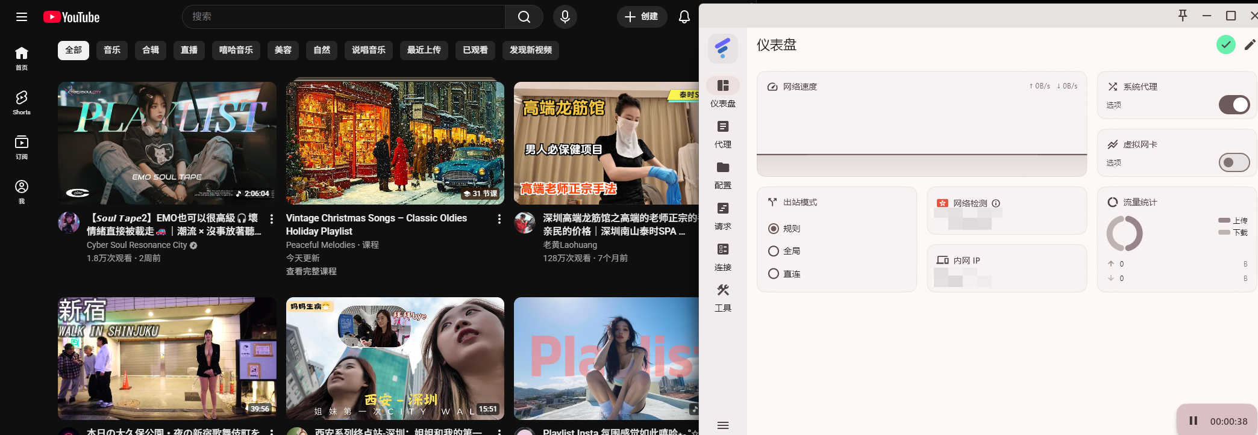Click the 创建 create button
This screenshot has width=1258, height=435.
pyautogui.click(x=642, y=17)
